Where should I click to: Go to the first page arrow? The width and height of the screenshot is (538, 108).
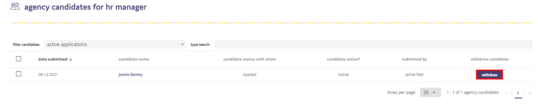point(506,93)
